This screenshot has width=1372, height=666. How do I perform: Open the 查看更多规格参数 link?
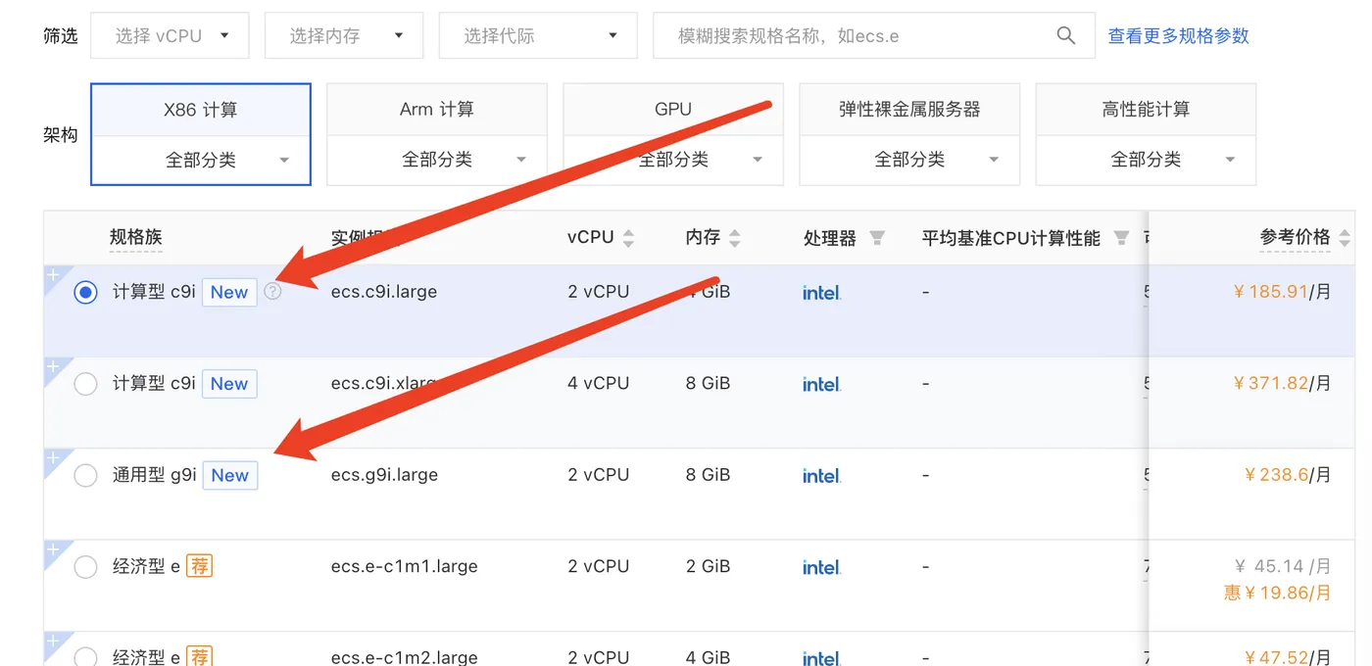point(1178,34)
